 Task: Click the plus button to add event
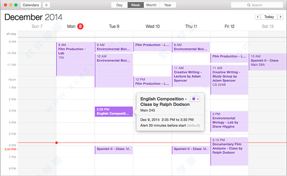(46, 5)
